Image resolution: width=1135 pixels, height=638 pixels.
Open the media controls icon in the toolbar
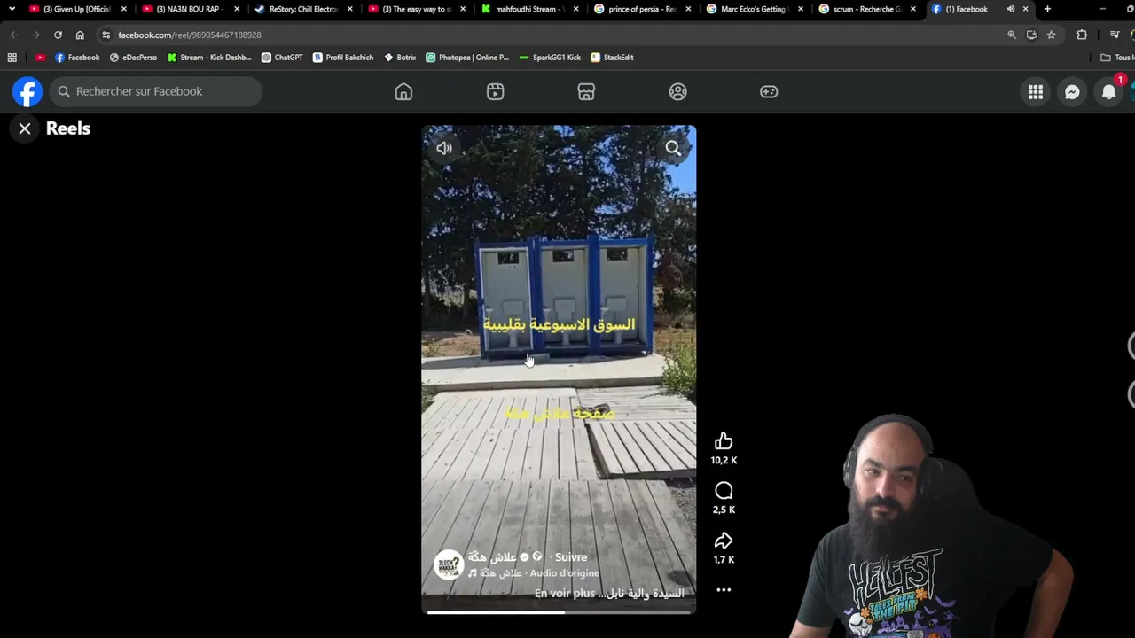click(1115, 35)
